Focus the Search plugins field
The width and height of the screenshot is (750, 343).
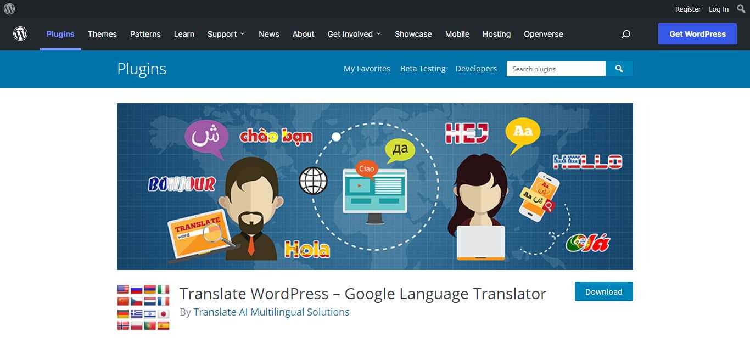[556, 69]
